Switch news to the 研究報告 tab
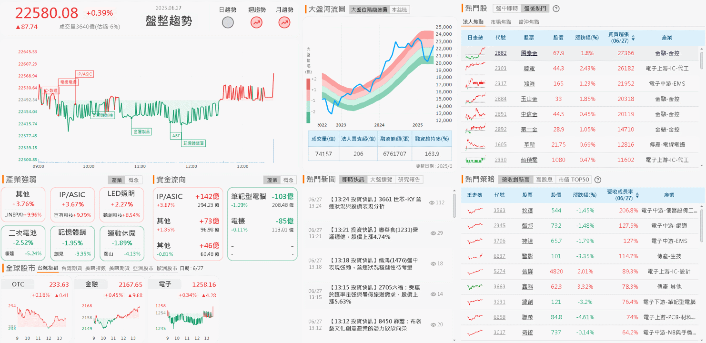The width and height of the screenshot is (706, 343). 409,180
